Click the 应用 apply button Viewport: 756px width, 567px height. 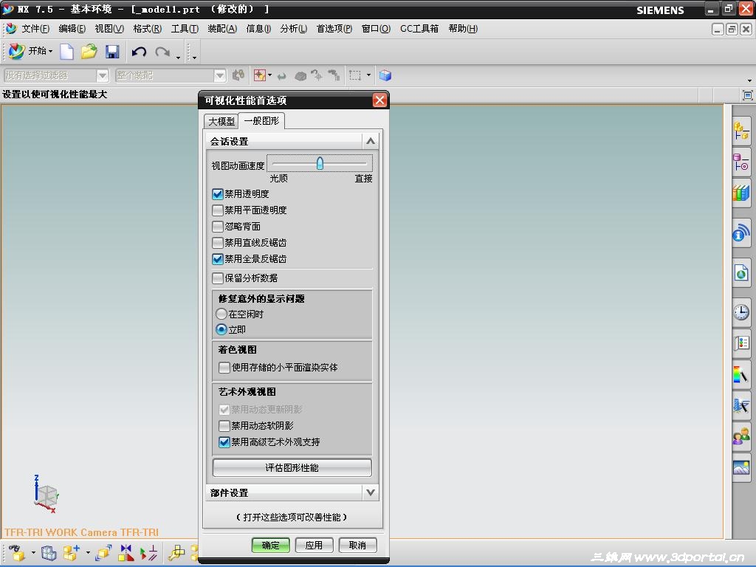[314, 546]
